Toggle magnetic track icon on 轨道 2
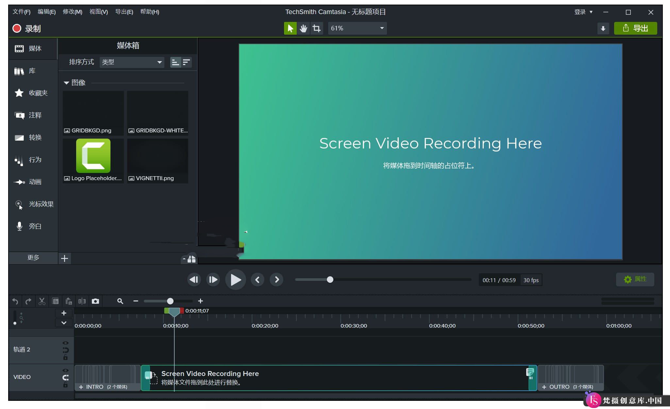Image resolution: width=670 pixels, height=409 pixels. (x=65, y=350)
